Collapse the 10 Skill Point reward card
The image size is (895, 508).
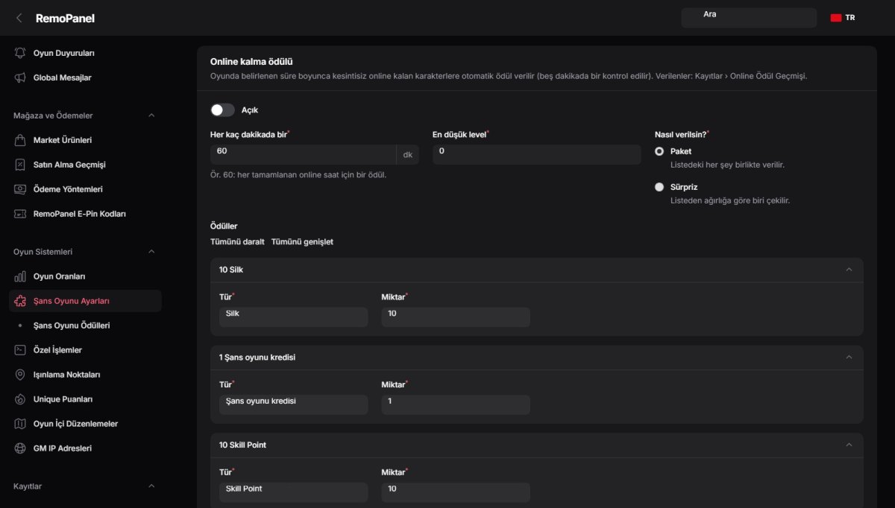tap(849, 445)
